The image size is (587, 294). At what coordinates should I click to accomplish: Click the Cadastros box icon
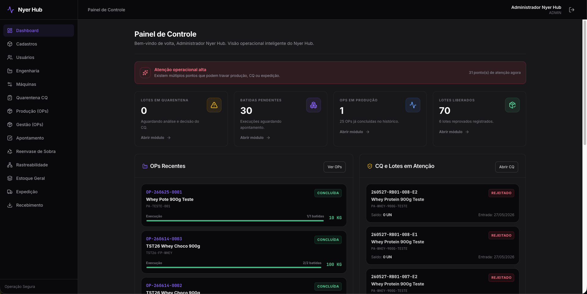click(10, 44)
